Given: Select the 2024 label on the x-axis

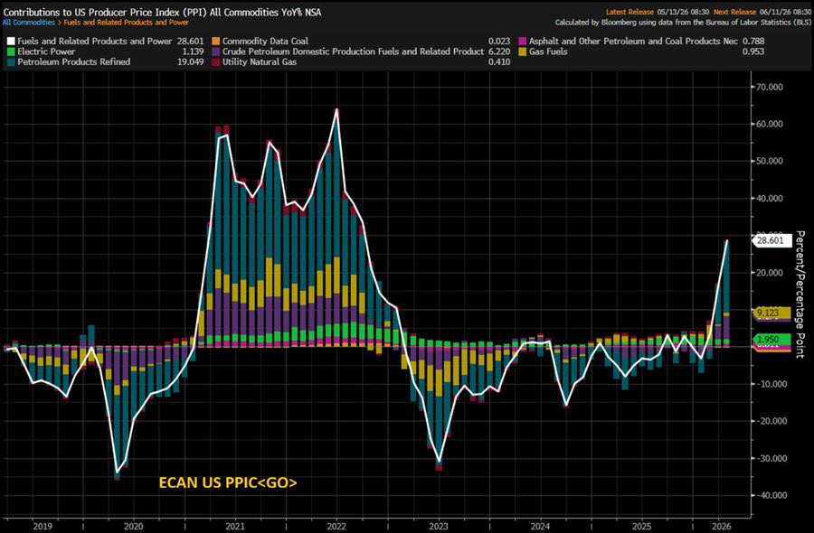Looking at the screenshot, I should (x=541, y=527).
